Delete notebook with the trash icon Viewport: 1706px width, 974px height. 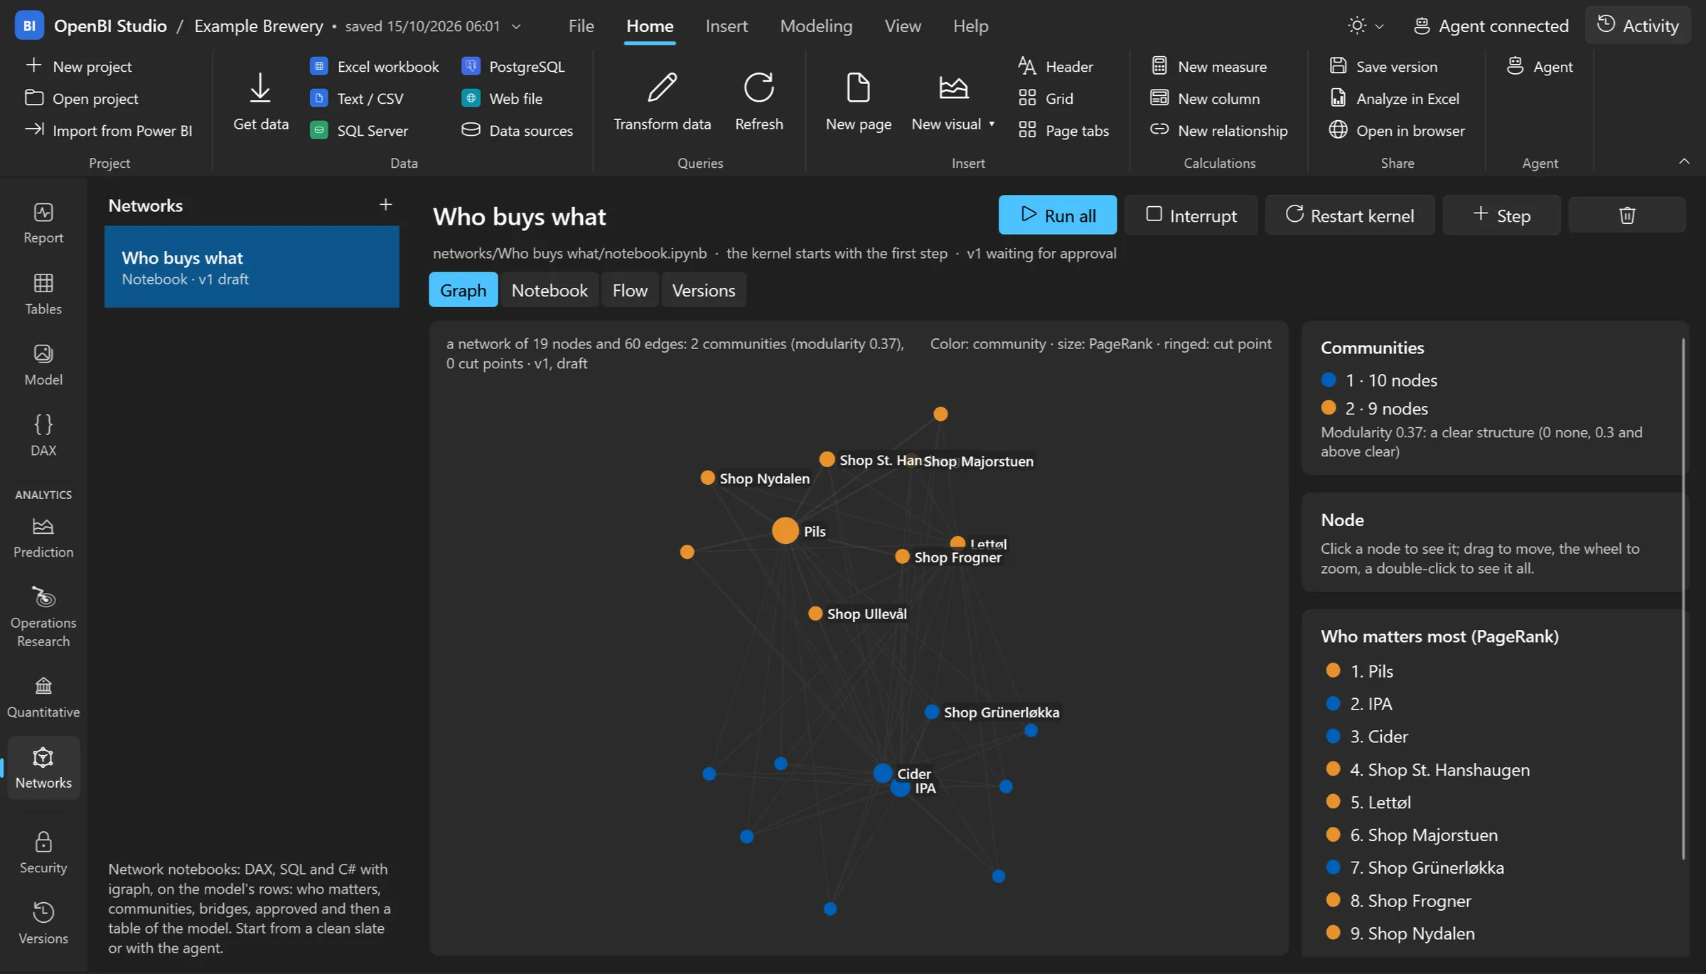point(1627,215)
